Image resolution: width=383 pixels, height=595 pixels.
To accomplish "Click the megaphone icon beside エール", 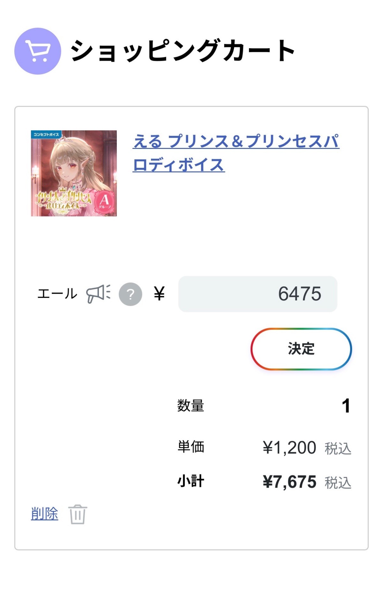I will click(x=98, y=293).
